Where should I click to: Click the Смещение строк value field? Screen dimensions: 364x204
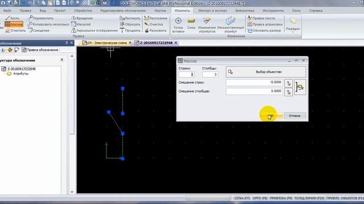click(254, 83)
